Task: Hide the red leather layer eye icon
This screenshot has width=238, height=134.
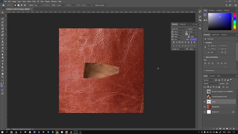Action: (x=205, y=107)
